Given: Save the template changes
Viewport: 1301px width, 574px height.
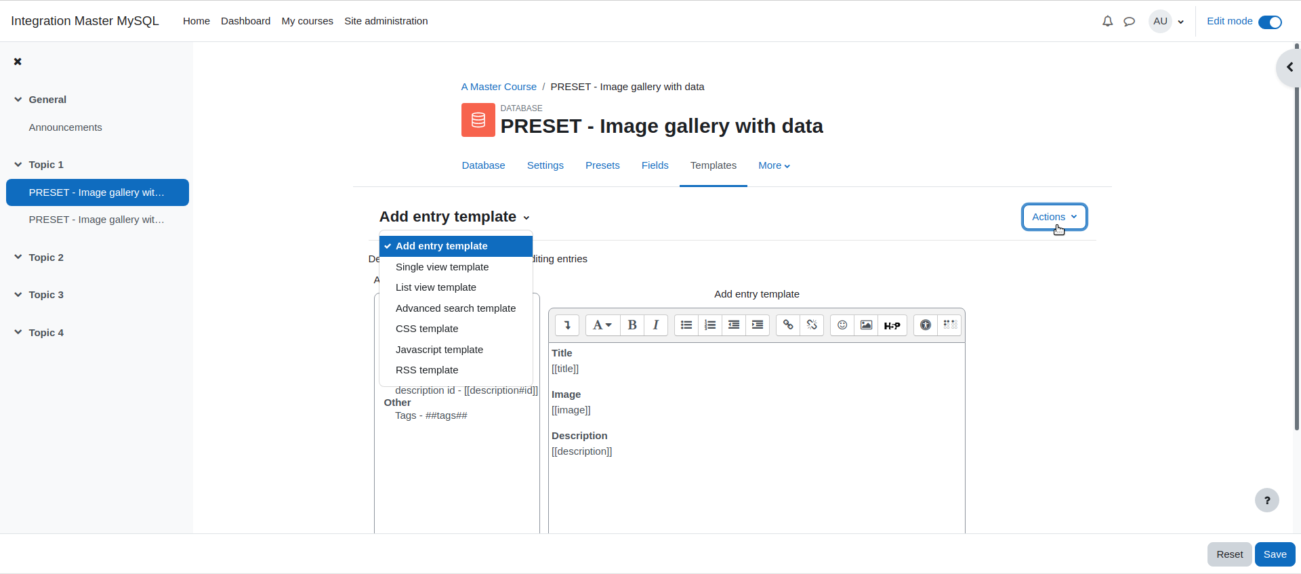Looking at the screenshot, I should click(x=1275, y=554).
